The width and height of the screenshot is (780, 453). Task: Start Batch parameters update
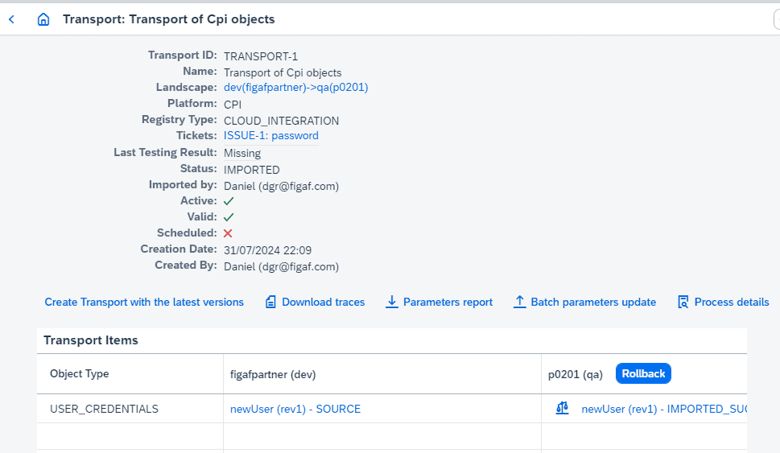pyautogui.click(x=593, y=302)
